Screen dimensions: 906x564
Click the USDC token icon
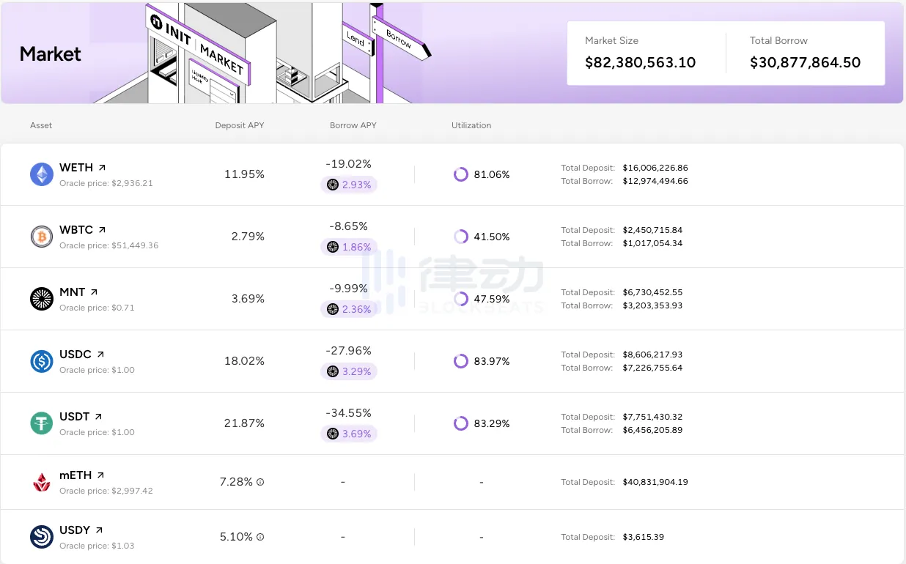tap(42, 361)
